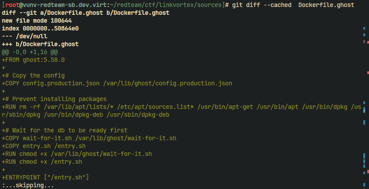
Task: Click the '+FROM ghost:5.58.0' line
Action: [x=33, y=60]
